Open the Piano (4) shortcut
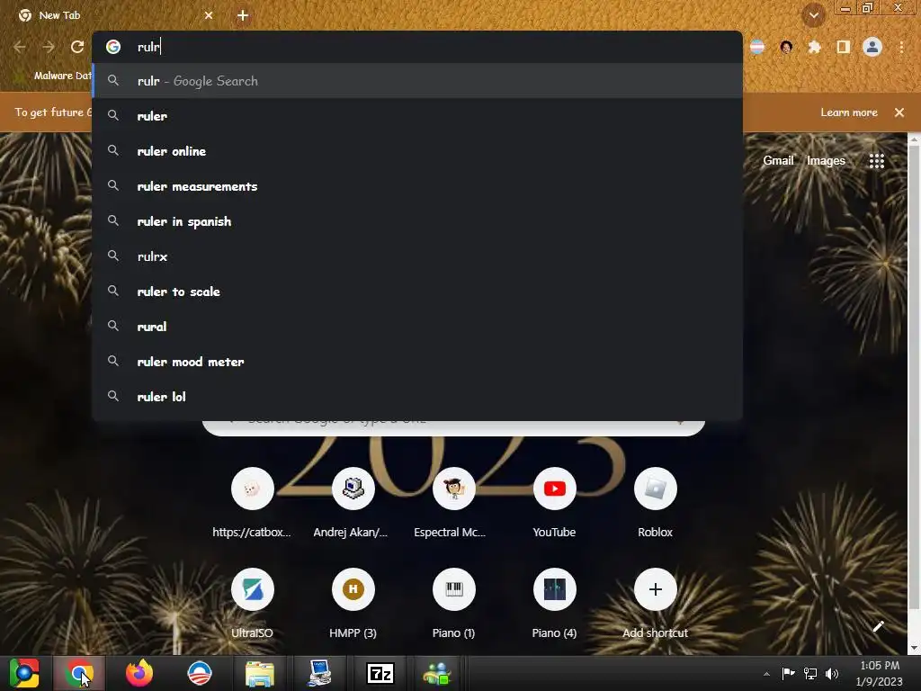921x691 pixels. click(x=554, y=604)
